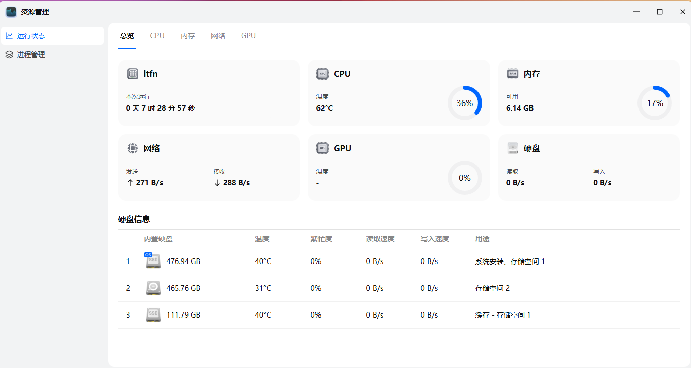
Task: Switch to the 网络 tab
Action: (218, 36)
